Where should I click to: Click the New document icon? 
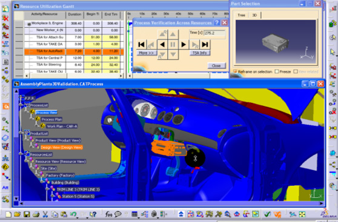point(8,214)
